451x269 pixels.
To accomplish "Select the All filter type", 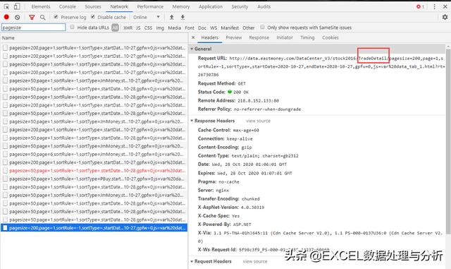I will 115,28.
